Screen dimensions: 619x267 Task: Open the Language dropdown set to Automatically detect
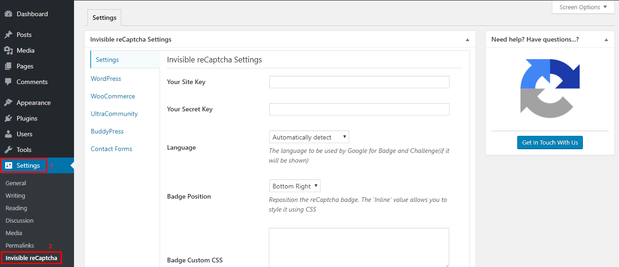[309, 137]
